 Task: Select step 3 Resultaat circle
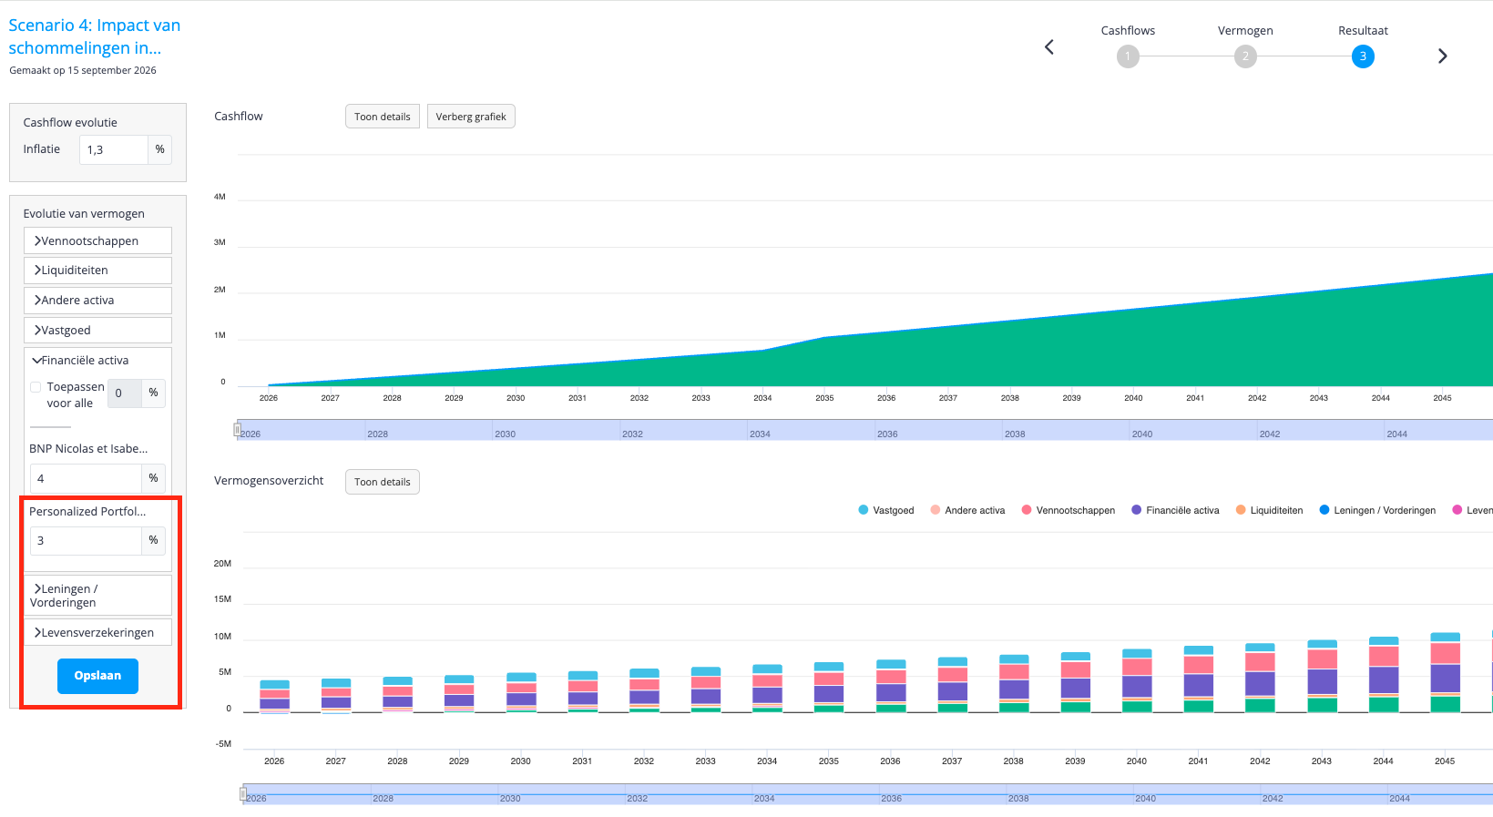1363,56
